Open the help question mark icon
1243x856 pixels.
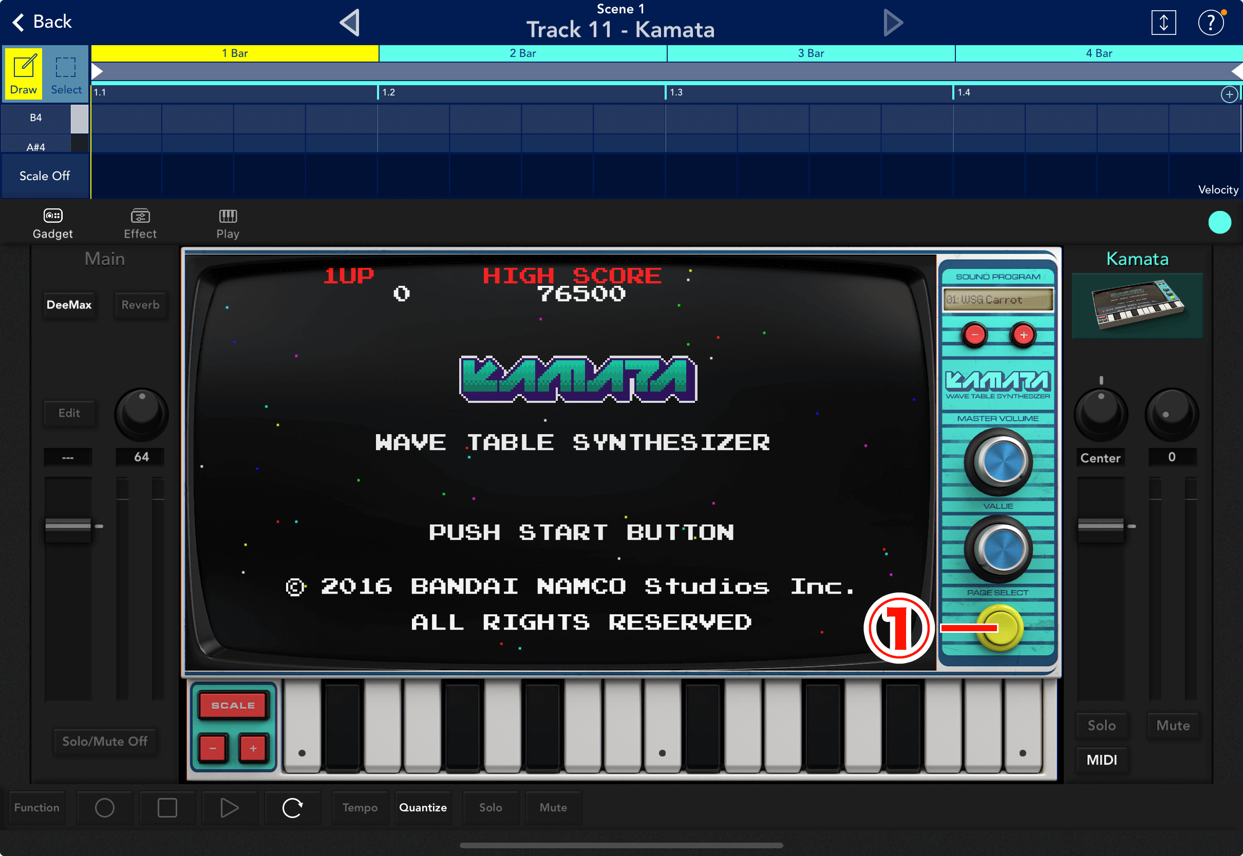[1211, 23]
